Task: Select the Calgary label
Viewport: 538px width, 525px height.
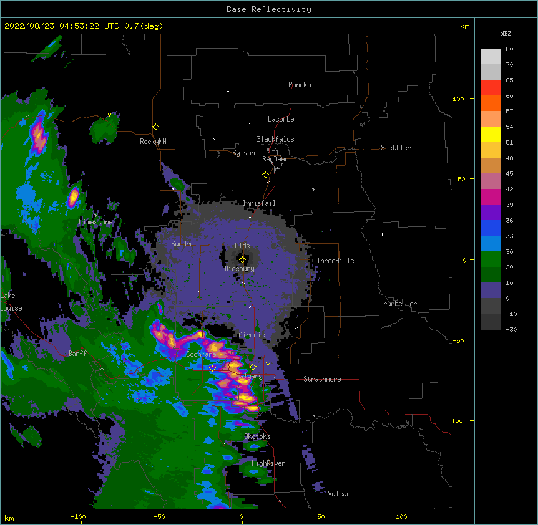Action: point(250,376)
